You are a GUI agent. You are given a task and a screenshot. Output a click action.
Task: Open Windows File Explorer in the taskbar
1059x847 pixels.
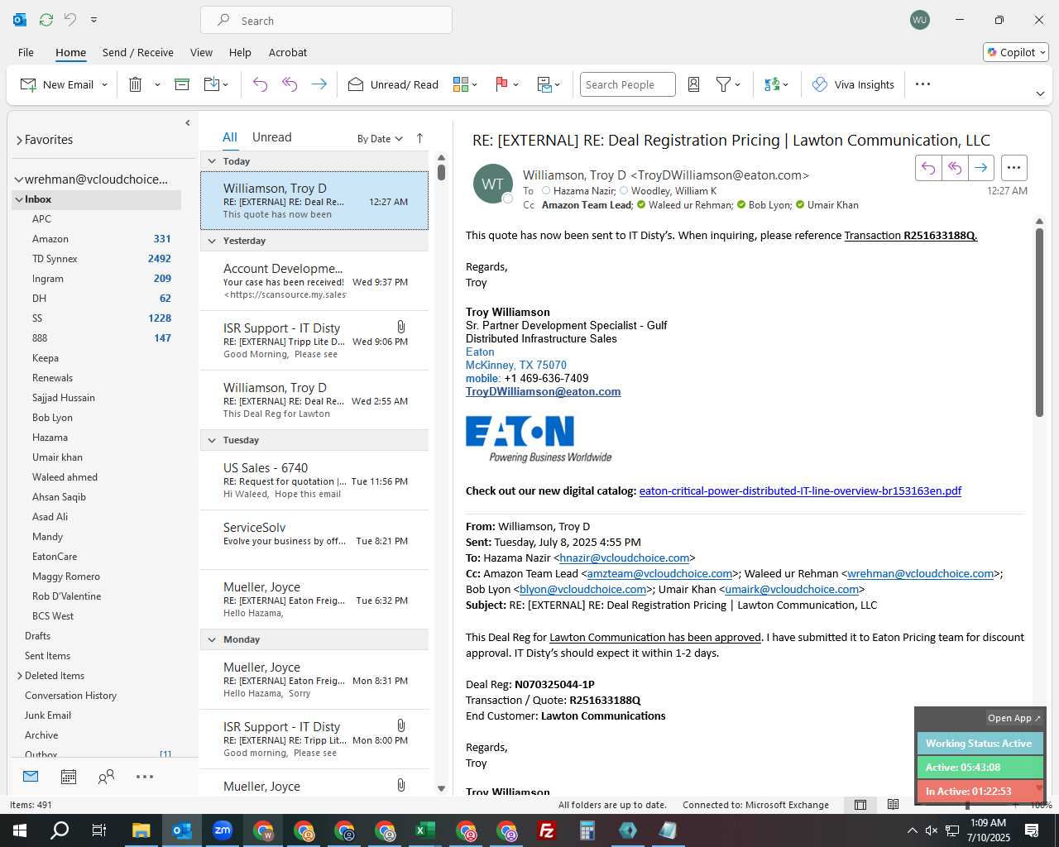[x=141, y=830]
